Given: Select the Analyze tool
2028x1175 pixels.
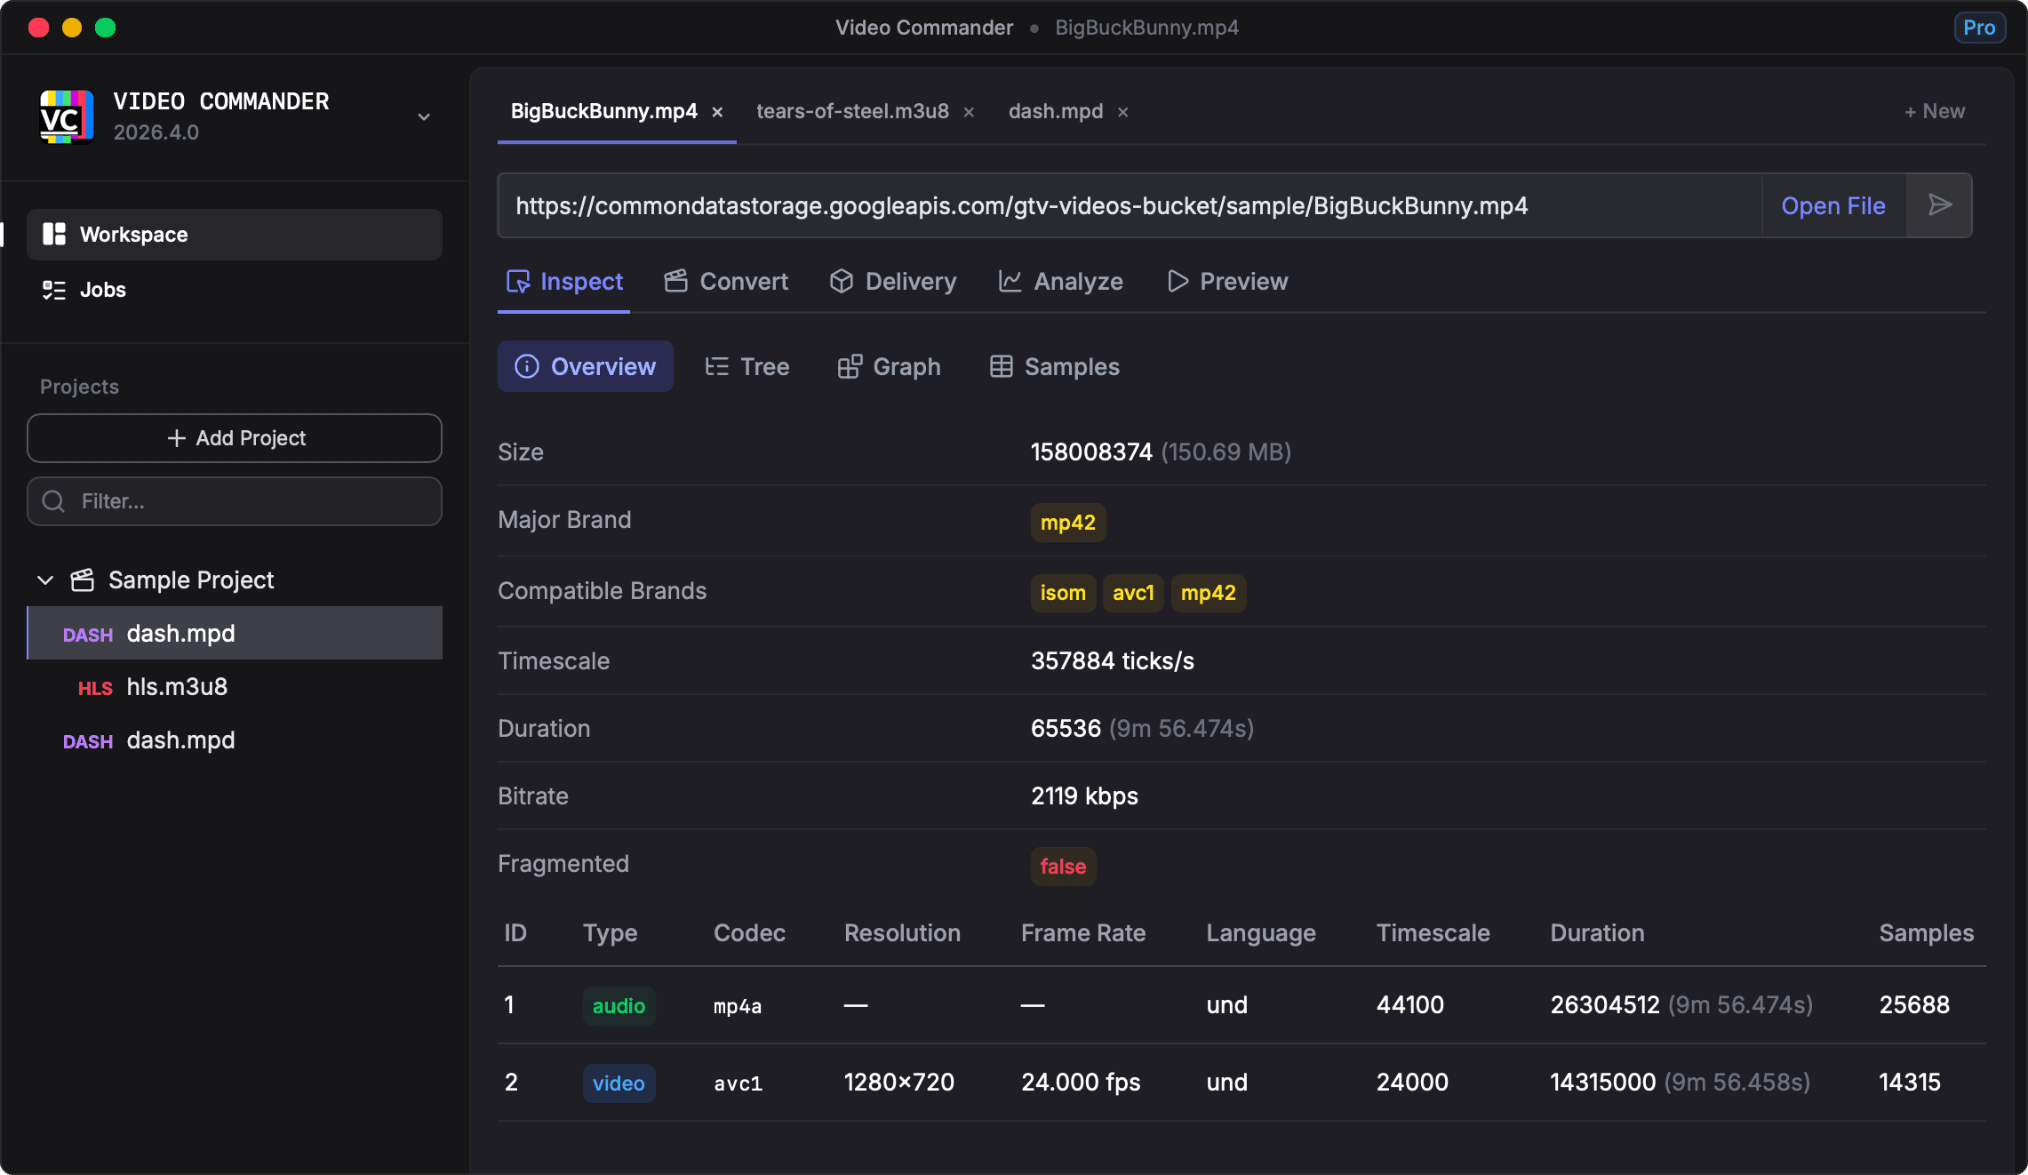Looking at the screenshot, I should tap(1060, 282).
